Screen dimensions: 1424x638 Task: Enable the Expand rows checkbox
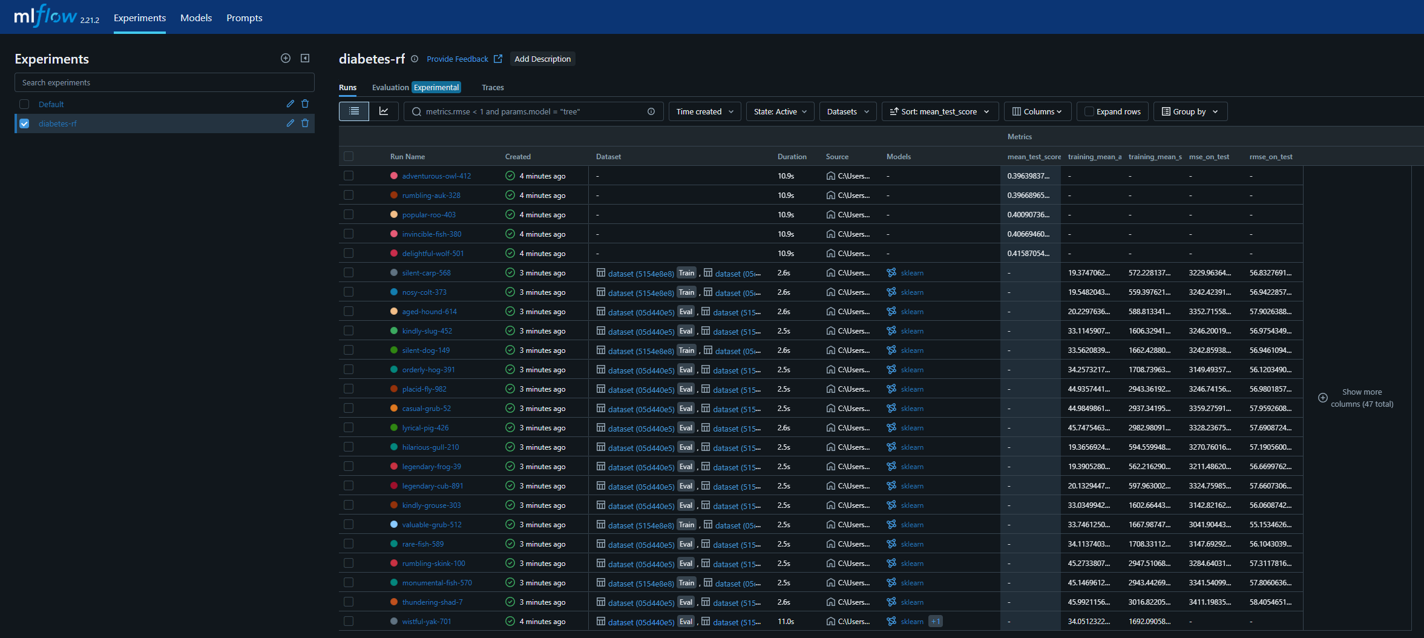click(x=1089, y=111)
